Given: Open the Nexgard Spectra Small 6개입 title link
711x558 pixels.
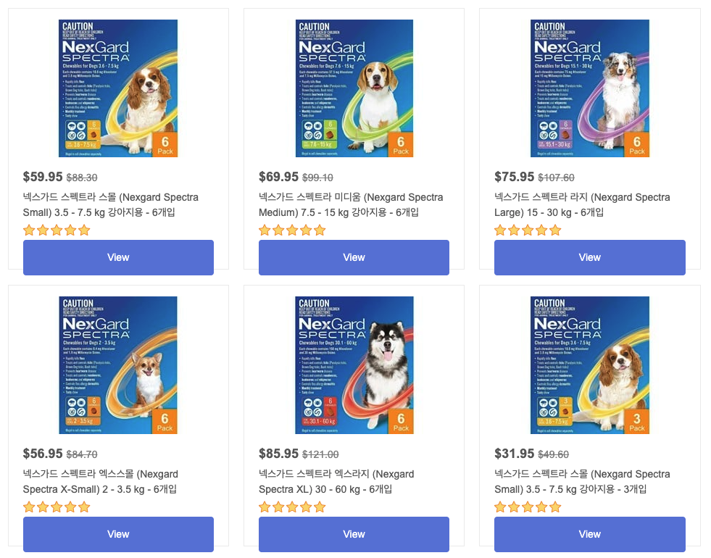Looking at the screenshot, I should (111, 204).
